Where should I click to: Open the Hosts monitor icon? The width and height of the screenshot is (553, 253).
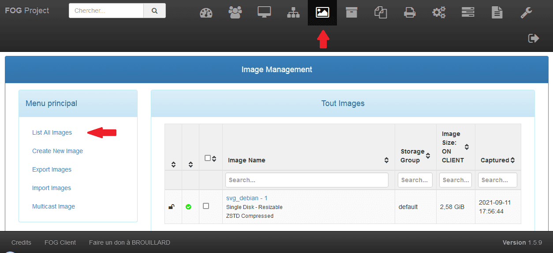264,12
